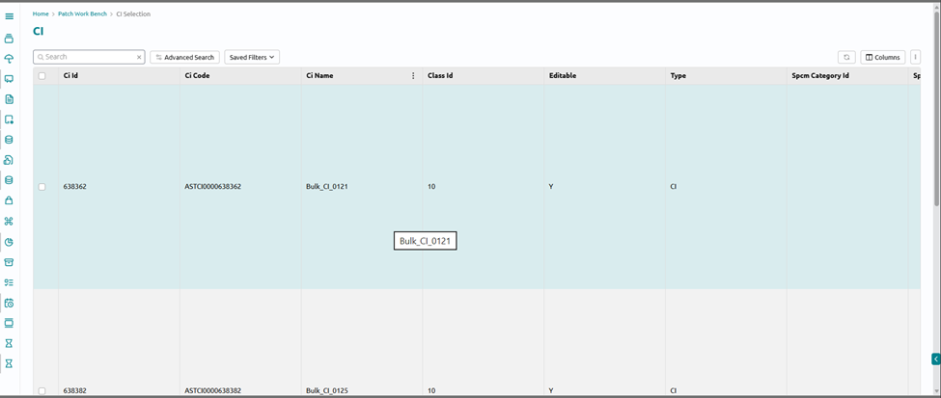
Task: Toggle the select-all checkbox in the table header
Action: [42, 75]
